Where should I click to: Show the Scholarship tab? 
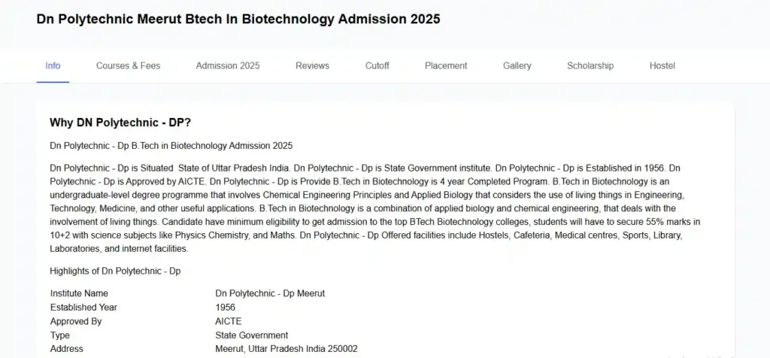click(x=590, y=65)
